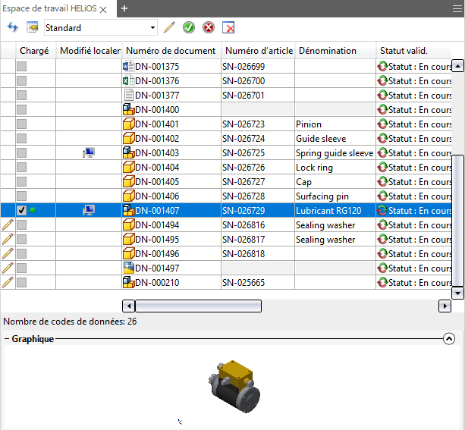Open the Standard view dropdown
The height and width of the screenshot is (430, 465).
point(101,27)
